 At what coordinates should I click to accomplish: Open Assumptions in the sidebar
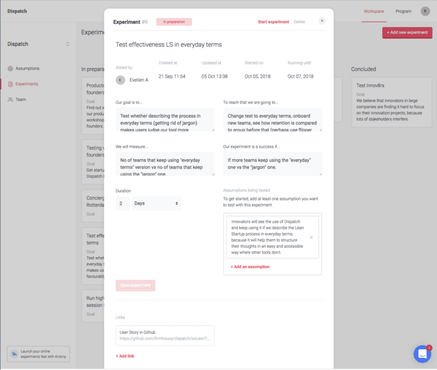[27, 68]
